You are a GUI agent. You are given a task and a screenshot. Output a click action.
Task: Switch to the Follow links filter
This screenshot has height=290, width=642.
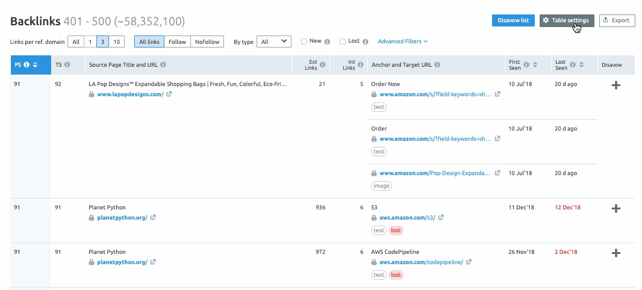tap(177, 42)
